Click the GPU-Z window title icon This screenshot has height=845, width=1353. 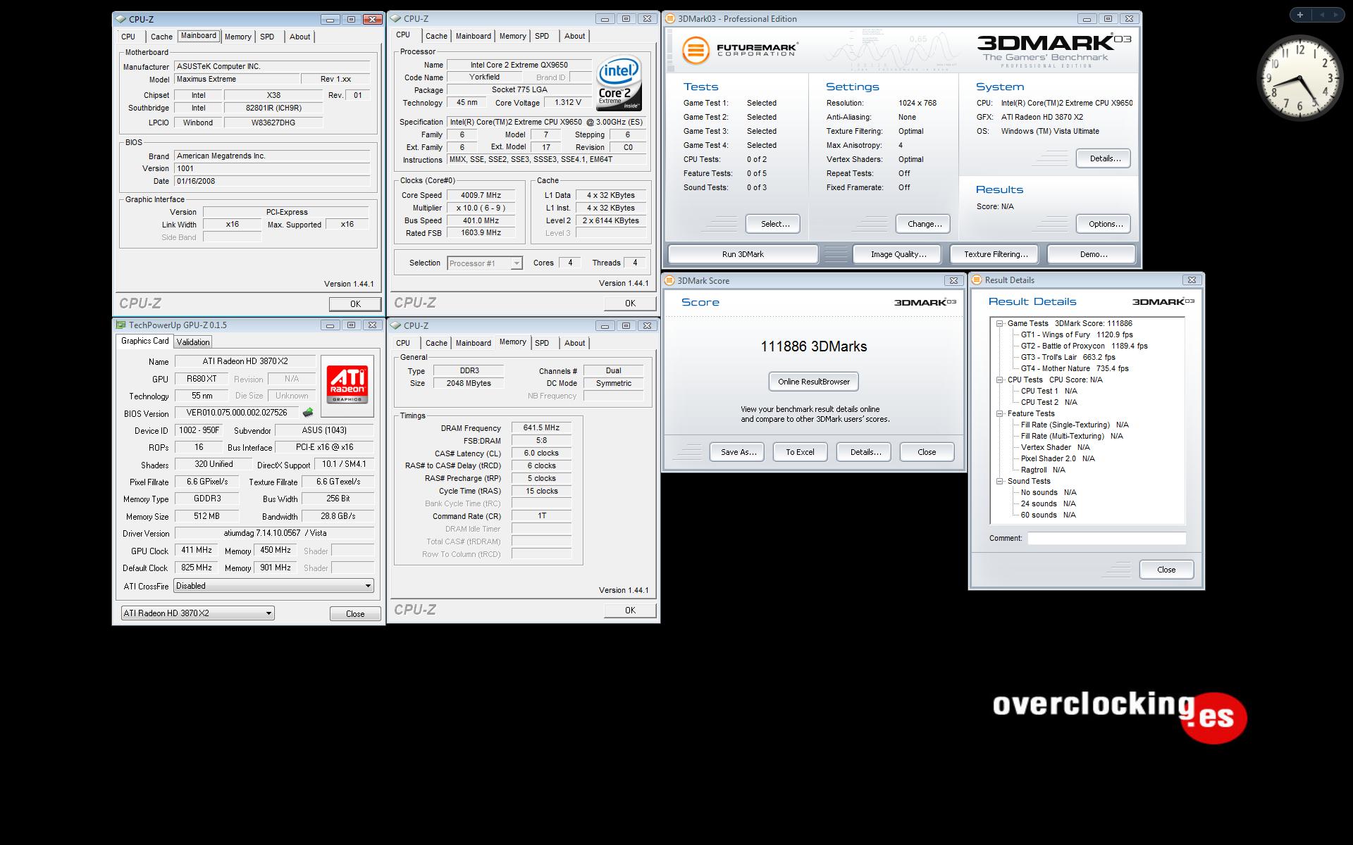[121, 325]
